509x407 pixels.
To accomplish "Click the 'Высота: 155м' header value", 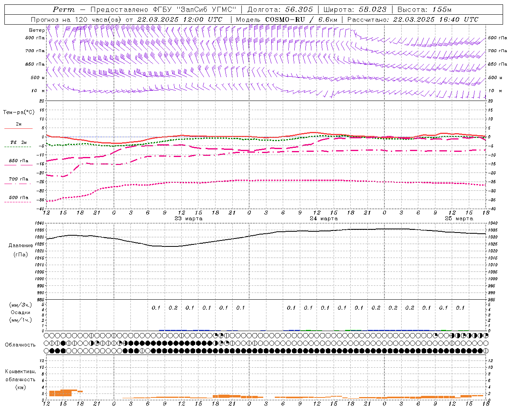I will pyautogui.click(x=424, y=10).
